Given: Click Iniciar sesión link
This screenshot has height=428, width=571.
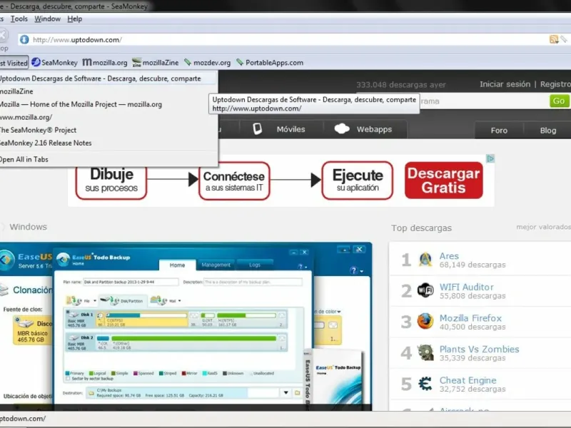Looking at the screenshot, I should tap(505, 84).
